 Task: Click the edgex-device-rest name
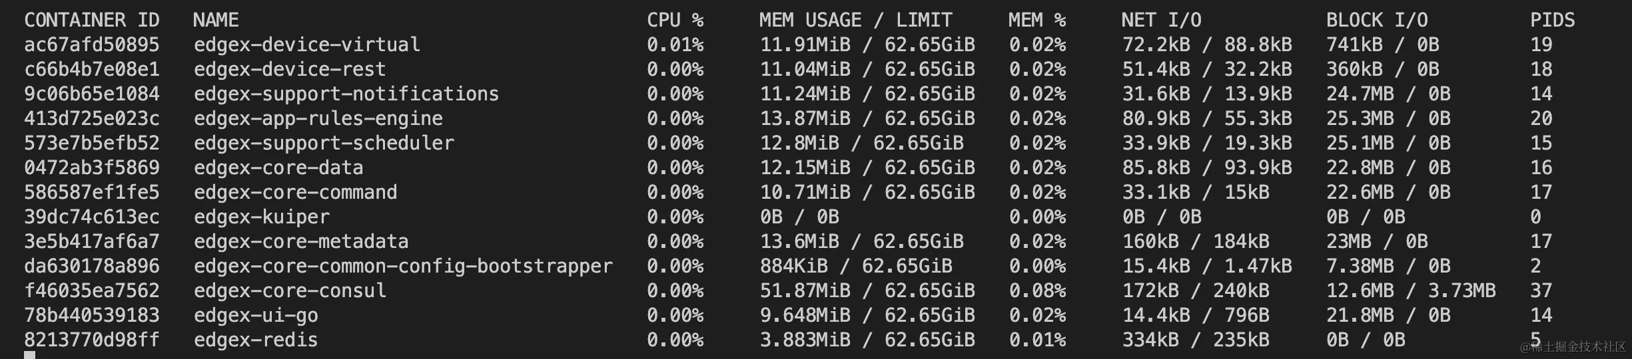[290, 69]
